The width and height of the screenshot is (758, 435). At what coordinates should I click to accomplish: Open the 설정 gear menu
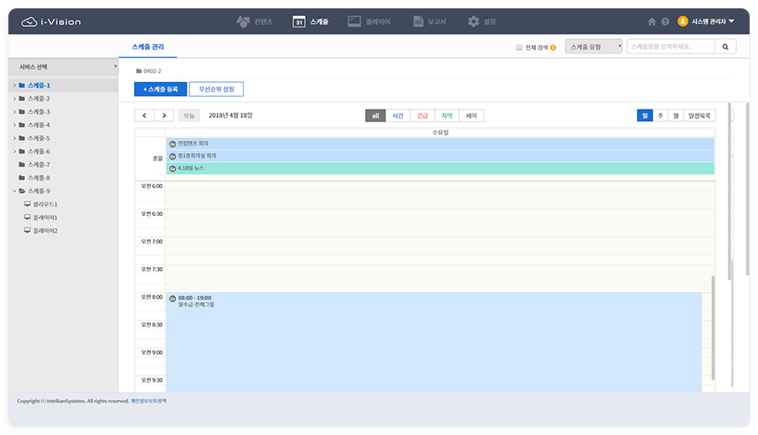pyautogui.click(x=482, y=22)
